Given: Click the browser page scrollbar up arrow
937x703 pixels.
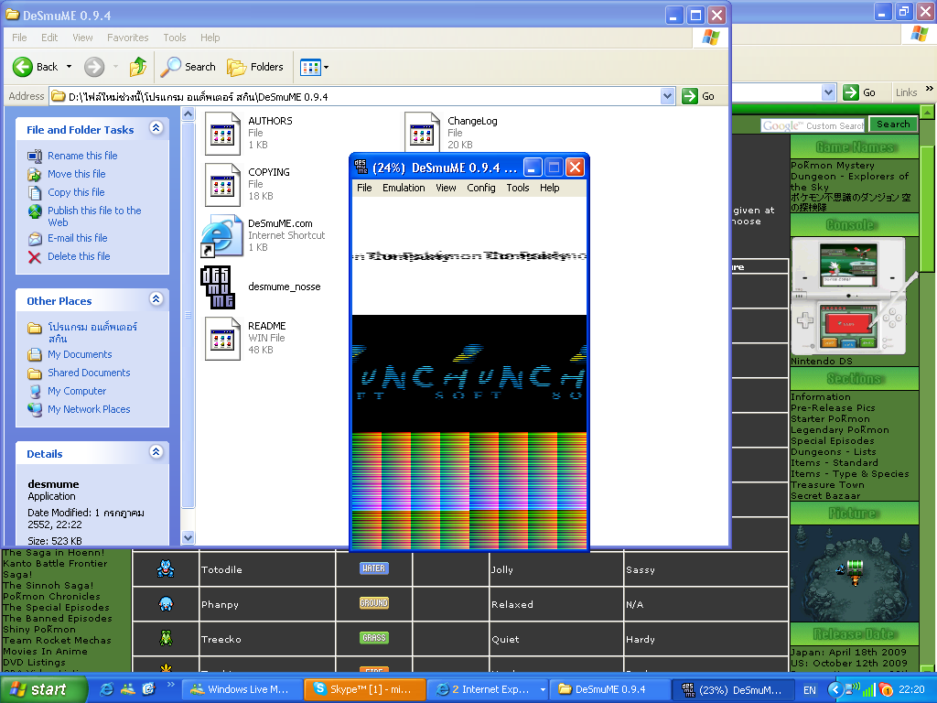Looking at the screenshot, I should point(927,112).
